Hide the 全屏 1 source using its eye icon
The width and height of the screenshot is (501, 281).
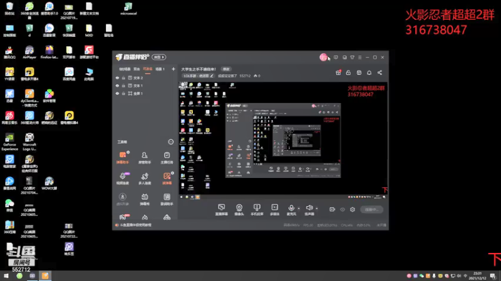tap(117, 93)
